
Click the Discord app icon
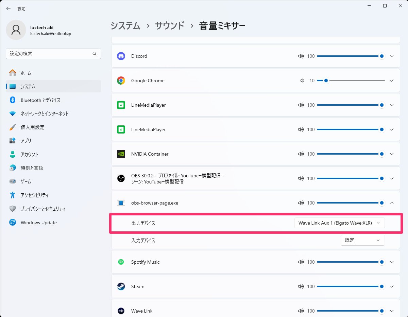[121, 56]
